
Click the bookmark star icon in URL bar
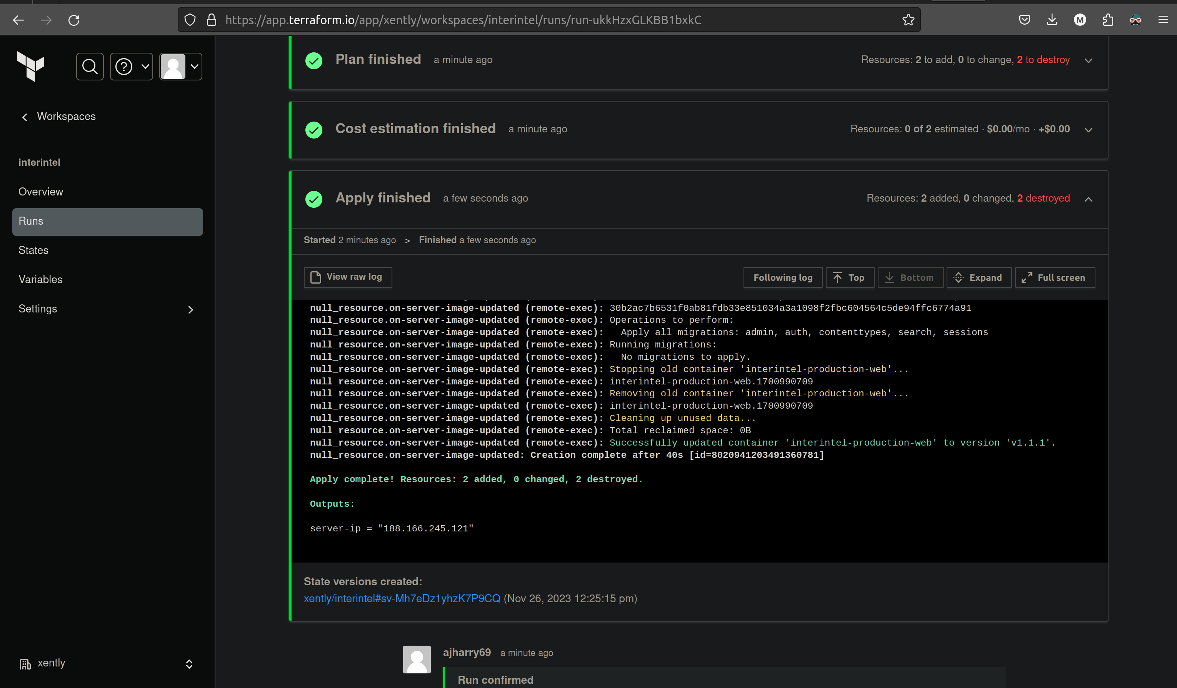point(908,20)
